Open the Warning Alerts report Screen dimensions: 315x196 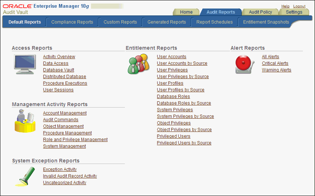click(276, 70)
